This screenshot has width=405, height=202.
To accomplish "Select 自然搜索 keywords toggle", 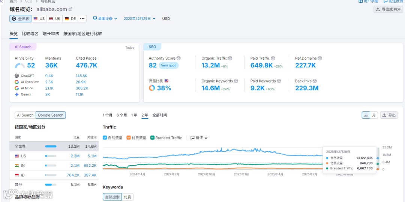I will (112, 197).
